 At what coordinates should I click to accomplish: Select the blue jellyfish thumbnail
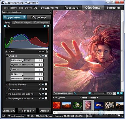point(99,105)
